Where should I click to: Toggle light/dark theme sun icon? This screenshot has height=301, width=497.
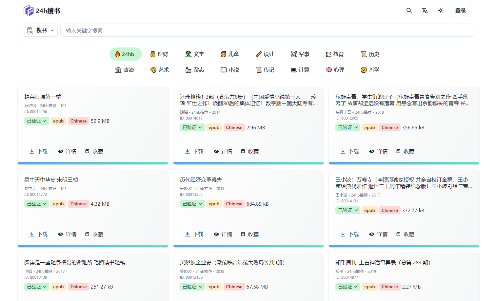tap(441, 10)
